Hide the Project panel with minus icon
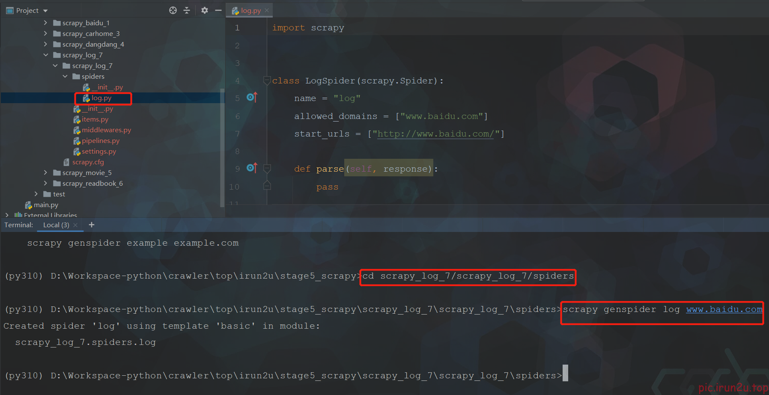The image size is (769, 395). click(x=218, y=10)
